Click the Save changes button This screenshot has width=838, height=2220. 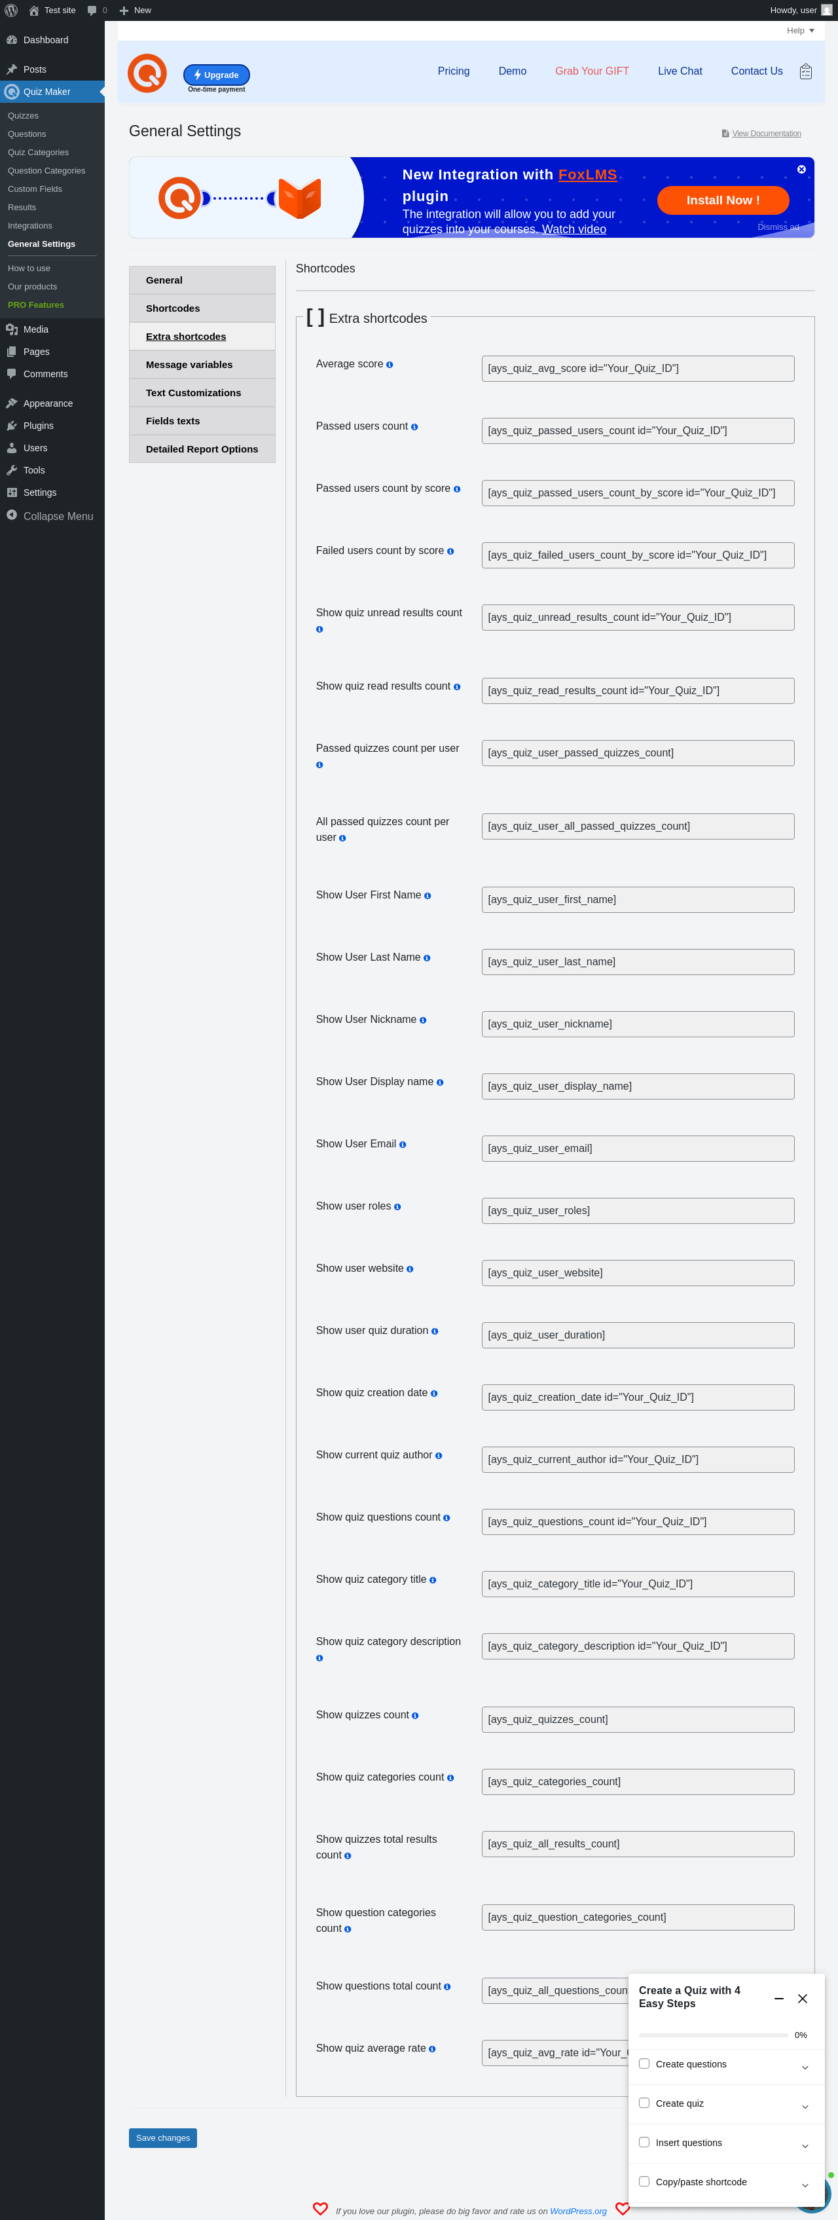[x=163, y=2137]
